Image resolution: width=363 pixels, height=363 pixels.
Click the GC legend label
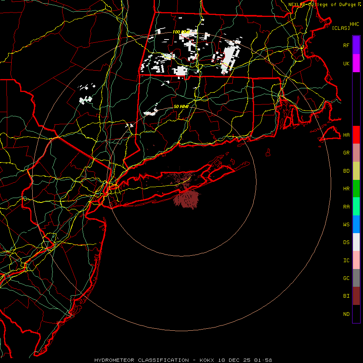(346, 278)
